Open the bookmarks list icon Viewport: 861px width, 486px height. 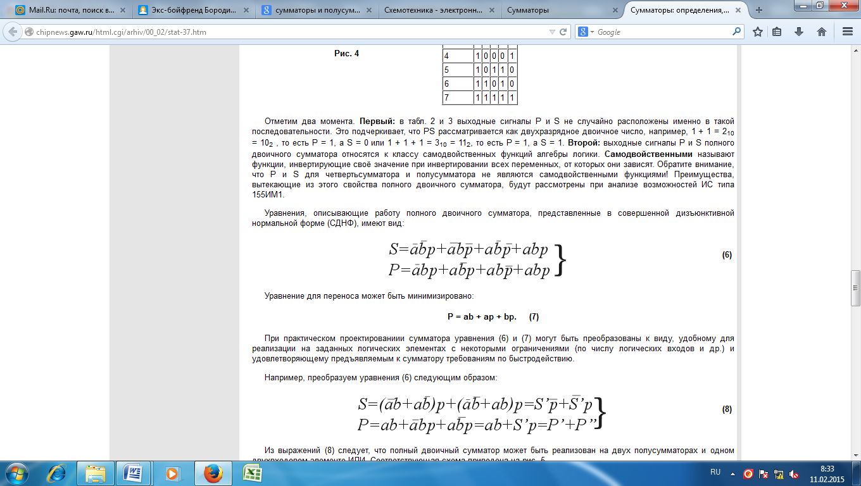coord(777,32)
